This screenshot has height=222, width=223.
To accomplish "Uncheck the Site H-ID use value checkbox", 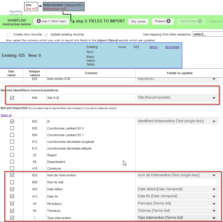I will point(12,98).
